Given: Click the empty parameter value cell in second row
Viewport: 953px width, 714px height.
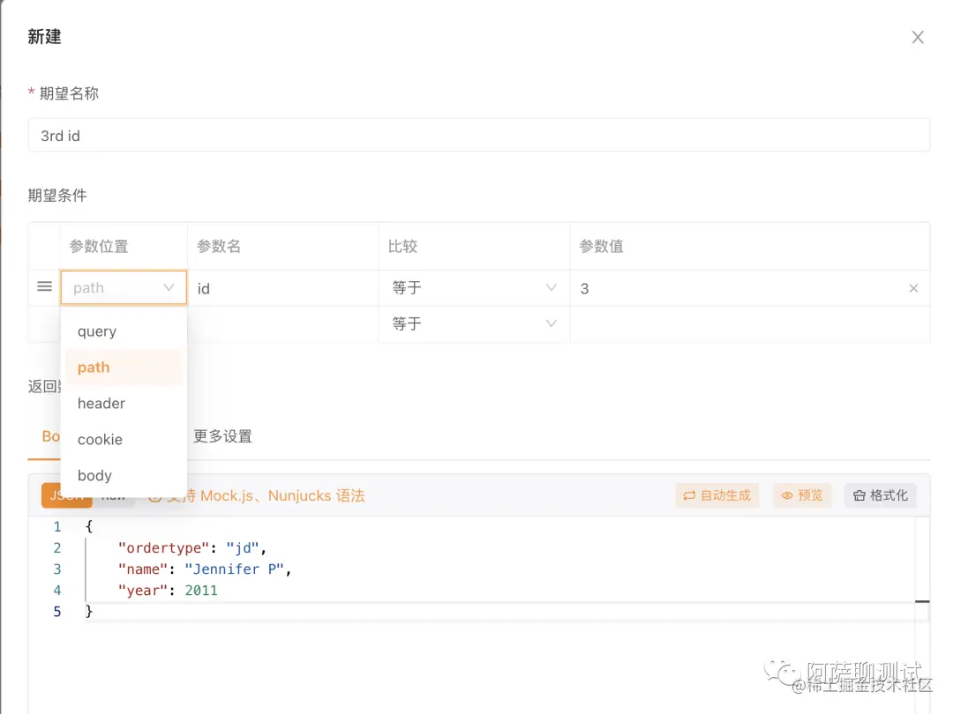Looking at the screenshot, I should [749, 324].
